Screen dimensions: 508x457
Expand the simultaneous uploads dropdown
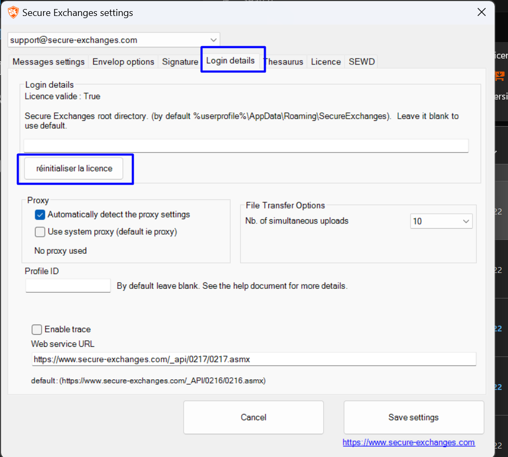[441, 221]
